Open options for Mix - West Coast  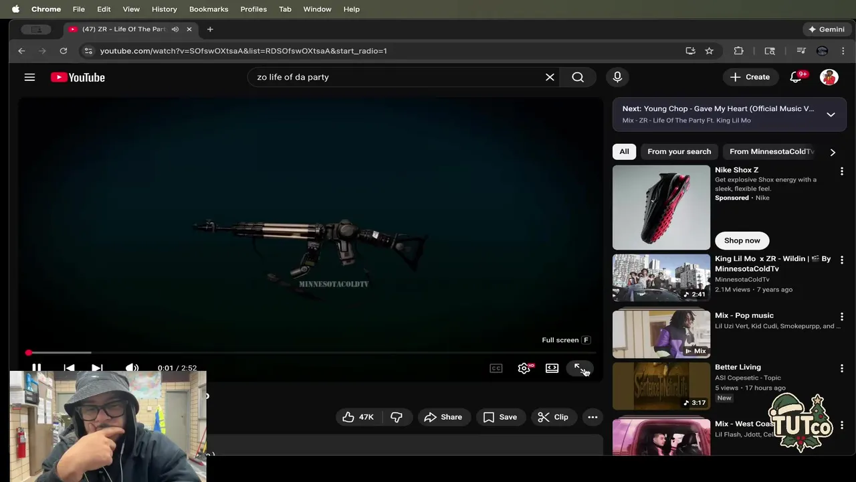pyautogui.click(x=842, y=425)
